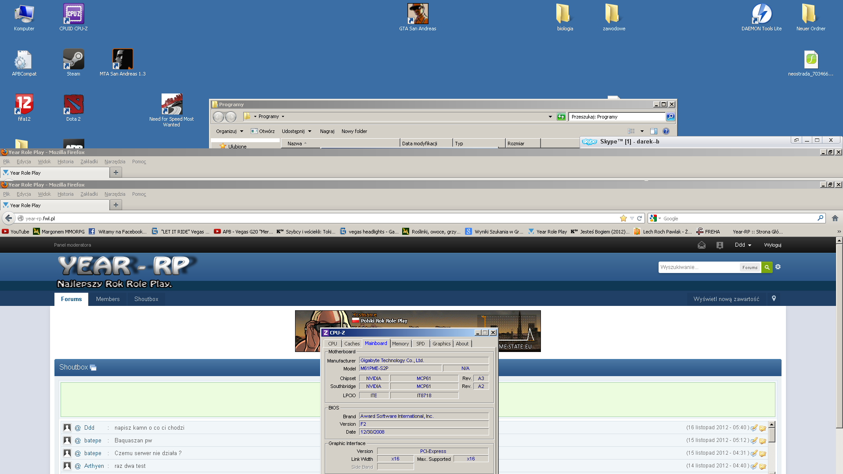Click the icon next to the Shoutbox heading
Image resolution: width=843 pixels, height=474 pixels.
pos(93,368)
